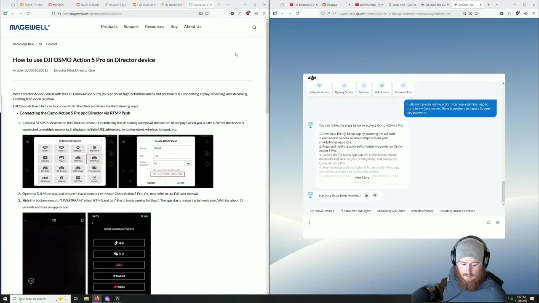Screen dimensions: 539x303
Task: Expand tab list dropdown in left browser
Action: (x=227, y=5)
